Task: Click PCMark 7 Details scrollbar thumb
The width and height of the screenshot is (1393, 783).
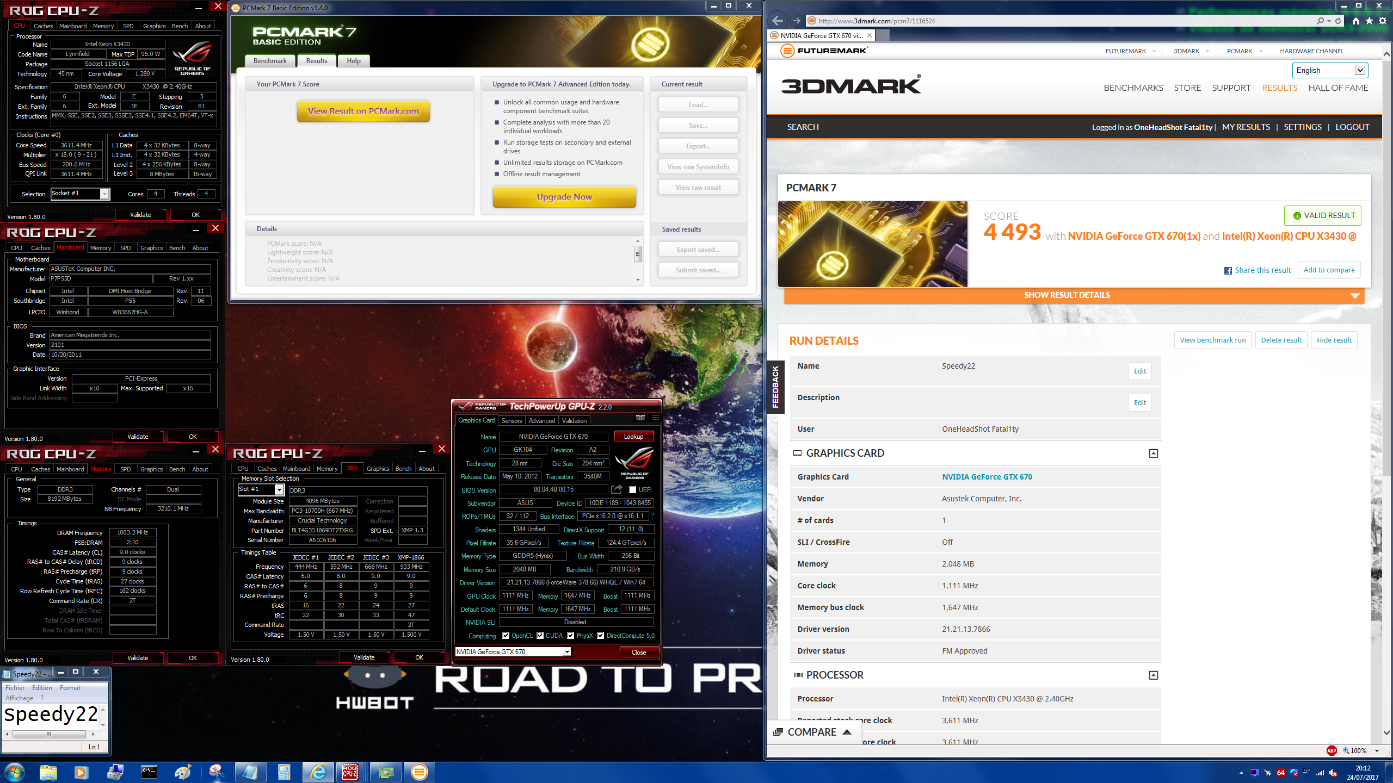Action: (x=638, y=254)
